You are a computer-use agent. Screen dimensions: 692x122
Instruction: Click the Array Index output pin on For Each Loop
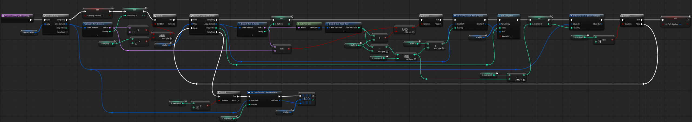point(66,28)
